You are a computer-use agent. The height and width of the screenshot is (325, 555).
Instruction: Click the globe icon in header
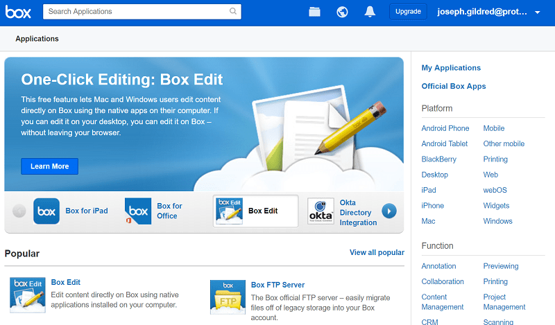click(x=342, y=12)
